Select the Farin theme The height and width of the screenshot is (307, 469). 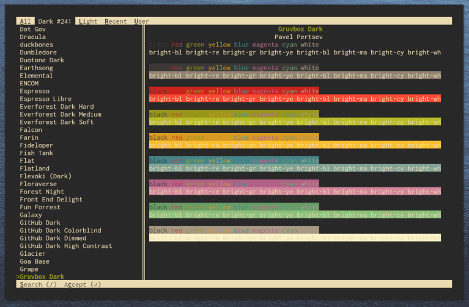(x=29, y=137)
